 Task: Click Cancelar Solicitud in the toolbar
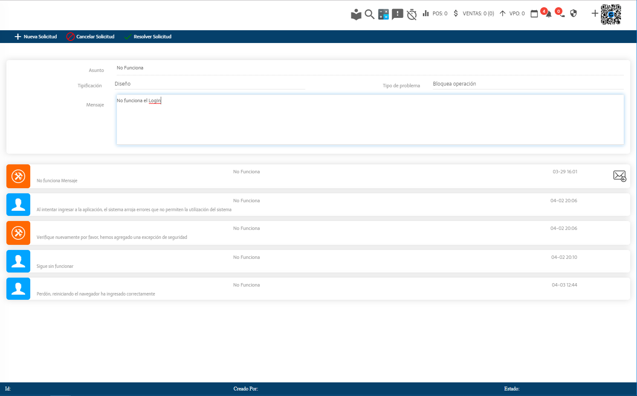coord(90,37)
